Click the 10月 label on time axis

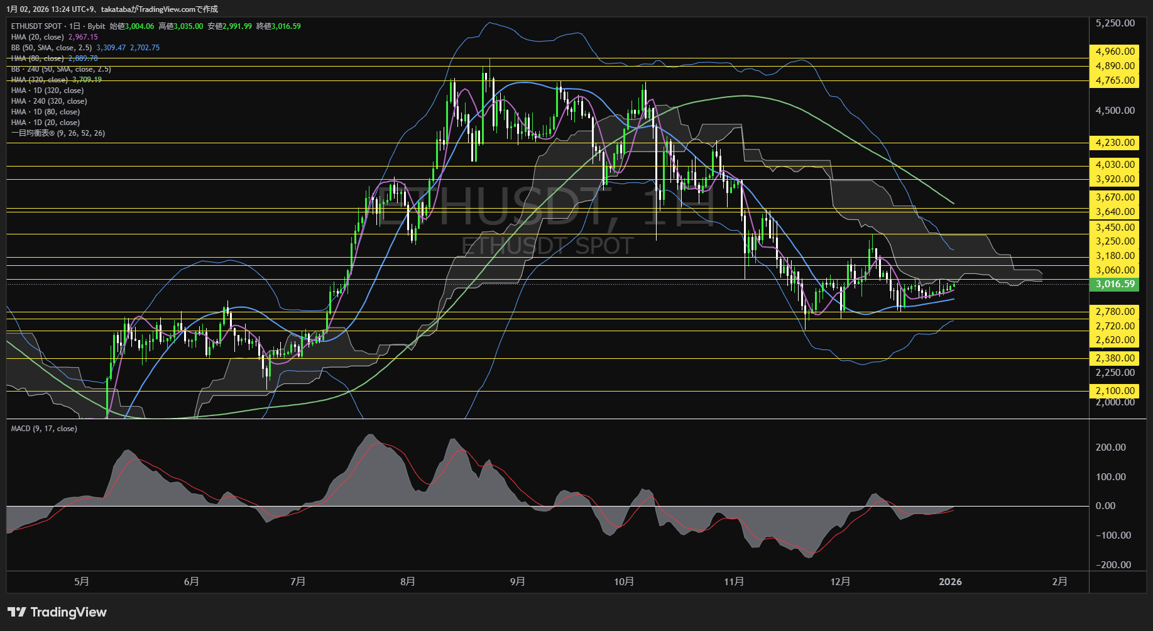(x=624, y=582)
